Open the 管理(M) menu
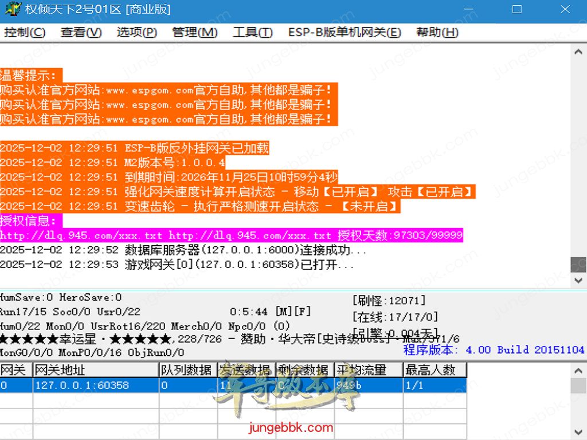Viewport: 587px width, 440px height. [x=195, y=33]
